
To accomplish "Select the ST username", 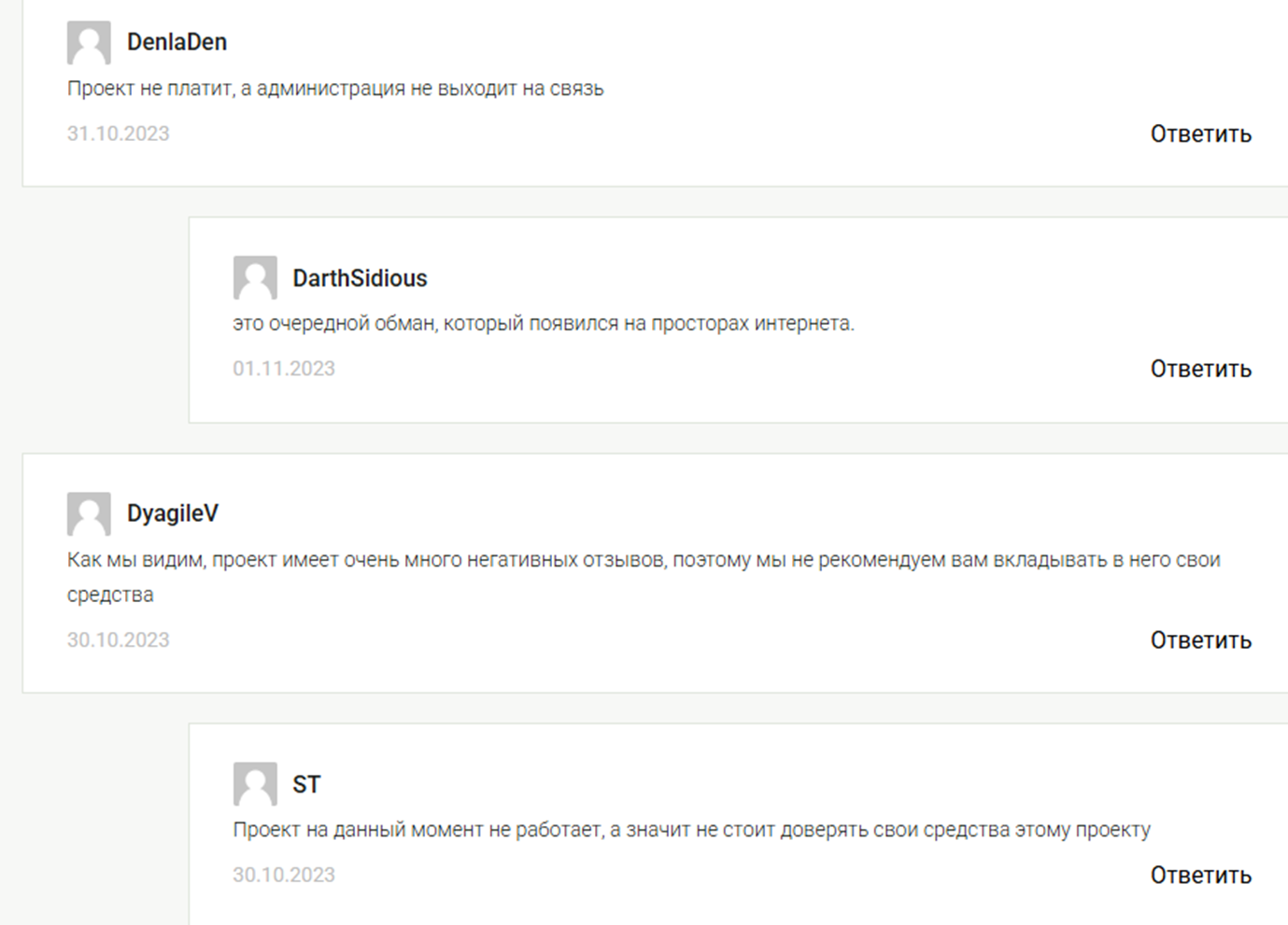I will 306,784.
